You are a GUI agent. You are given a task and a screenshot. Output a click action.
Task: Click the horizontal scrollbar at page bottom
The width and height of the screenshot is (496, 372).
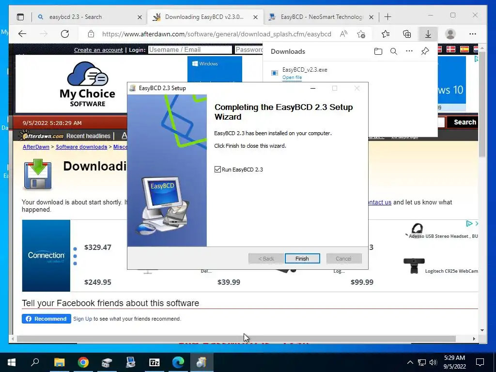point(236,339)
